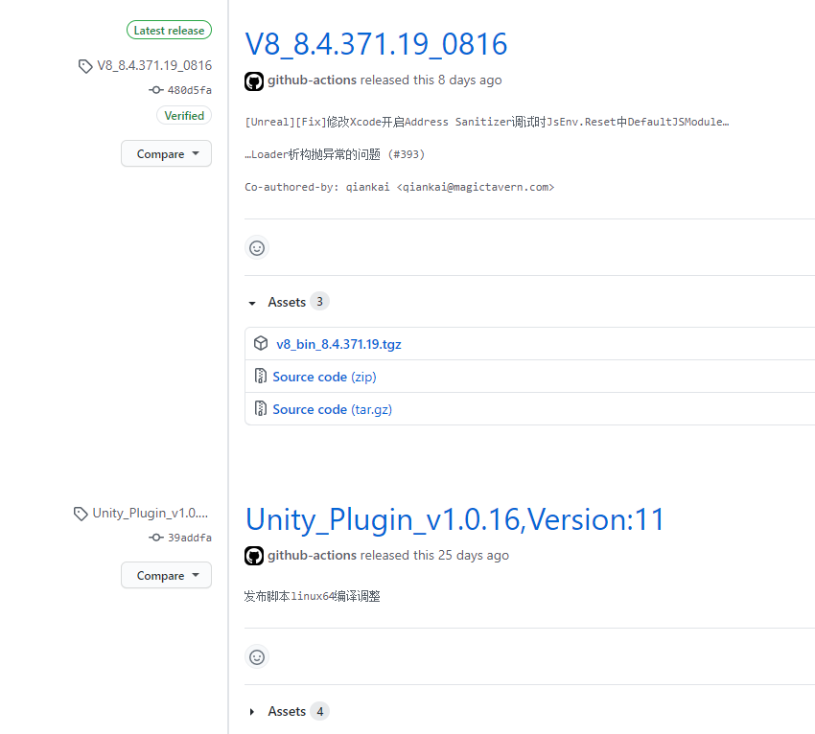
Task: Click the "[Unreal][Fix]" release note line
Action: coord(487,122)
